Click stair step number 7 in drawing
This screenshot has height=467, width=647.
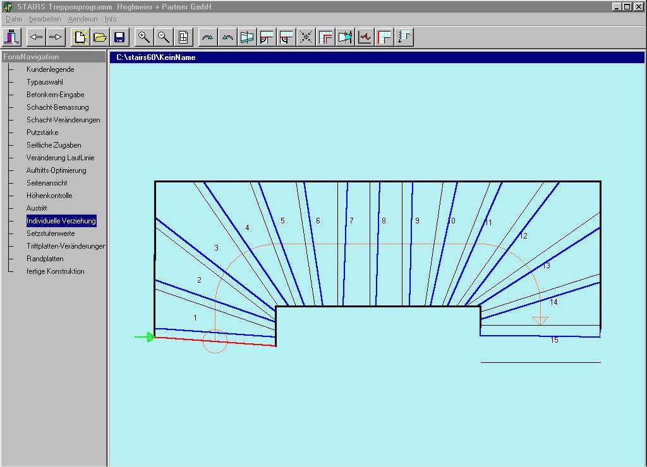(x=351, y=221)
